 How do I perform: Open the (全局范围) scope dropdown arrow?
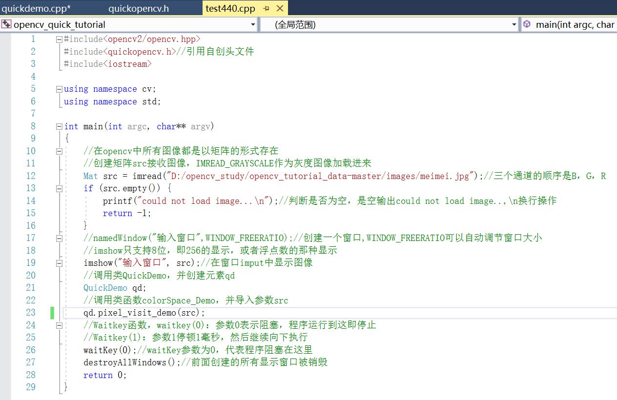[514, 25]
